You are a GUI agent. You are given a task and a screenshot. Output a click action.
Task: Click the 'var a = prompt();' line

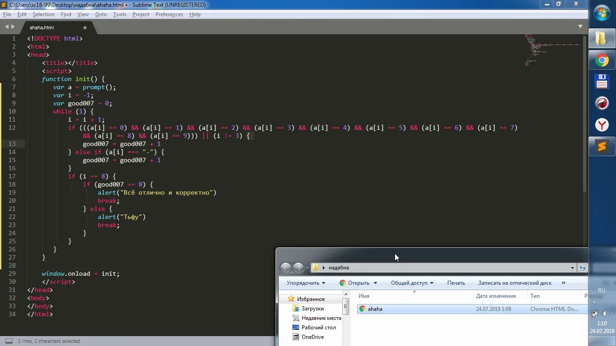(x=84, y=87)
